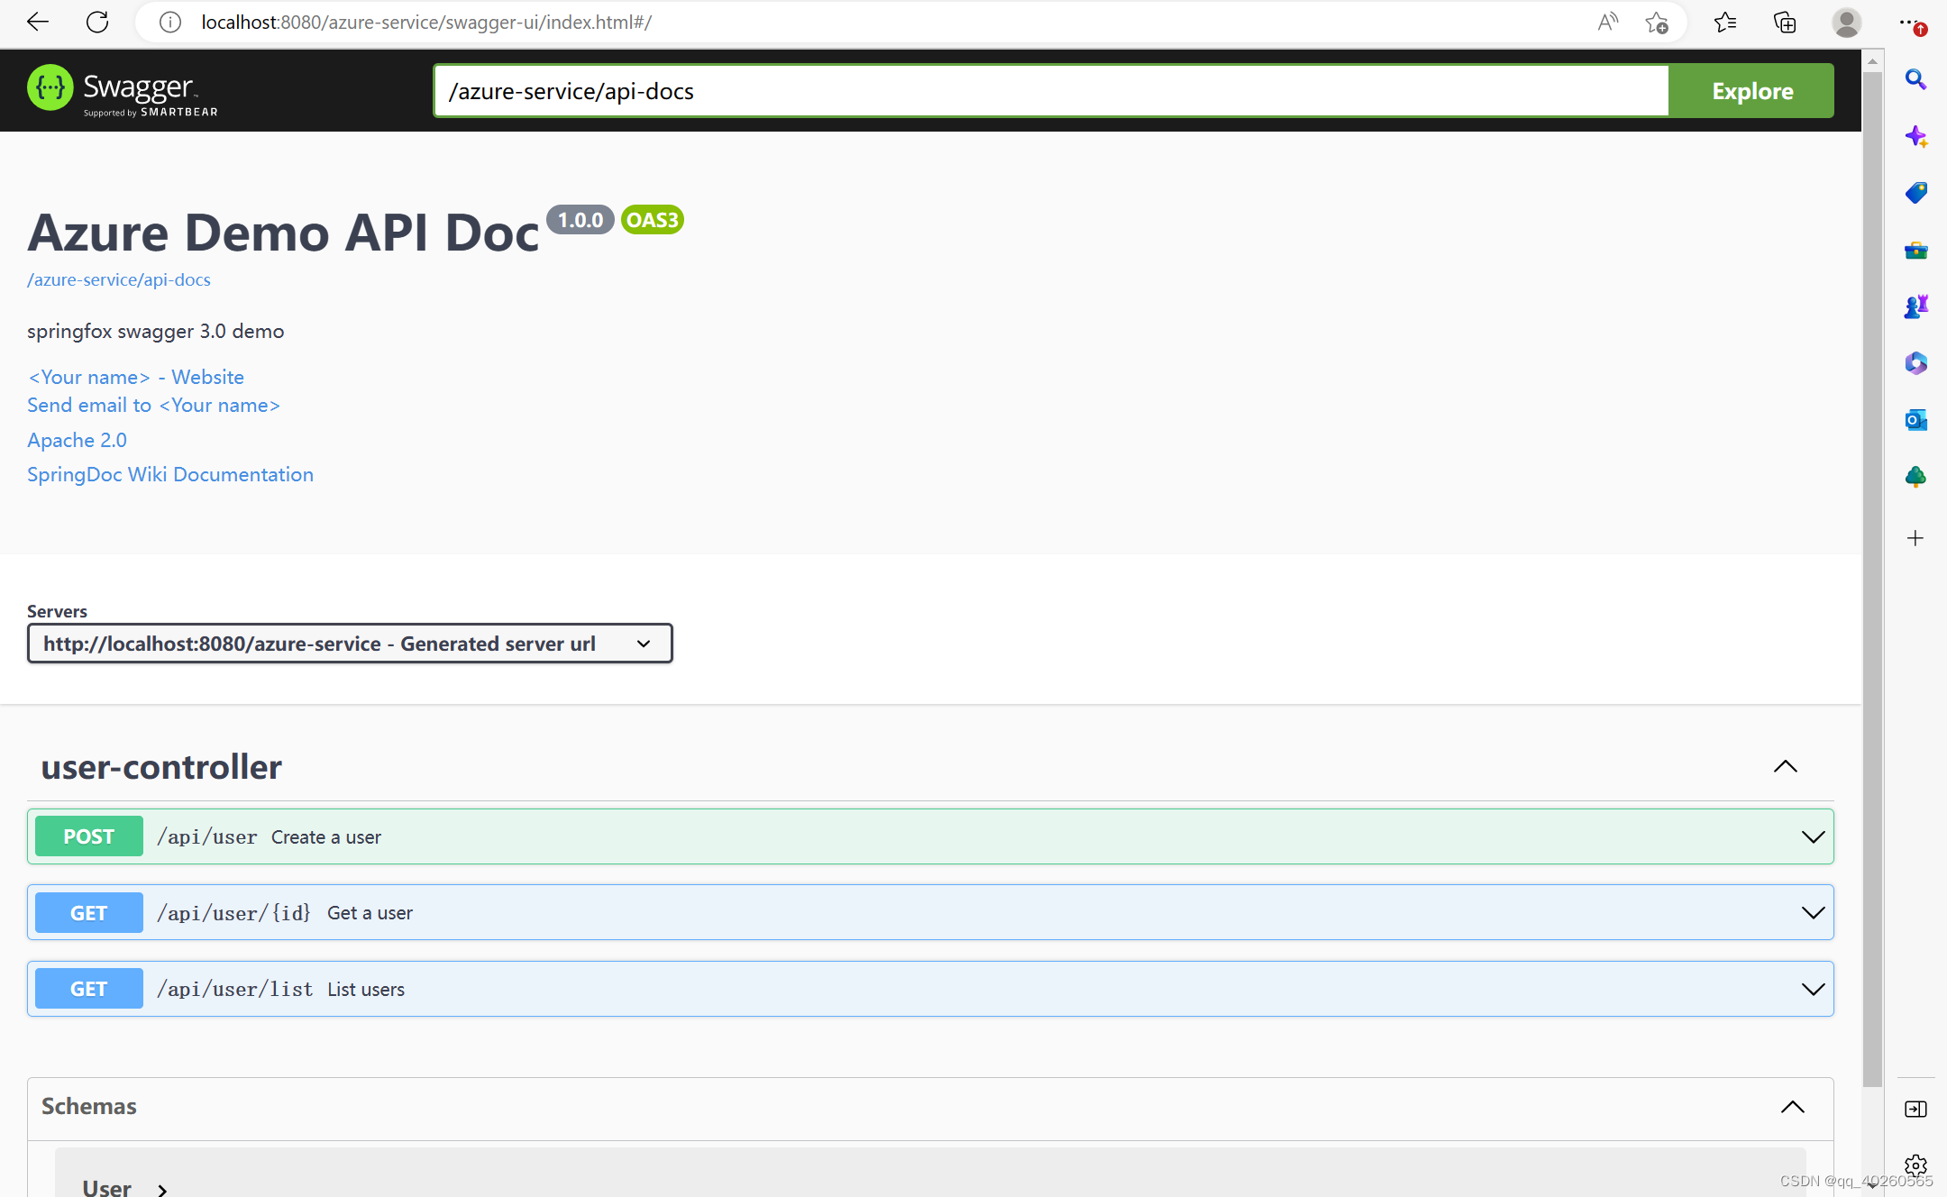This screenshot has height=1197, width=1947.
Task: Open Shopping tag icon in sidebar
Action: tap(1915, 193)
